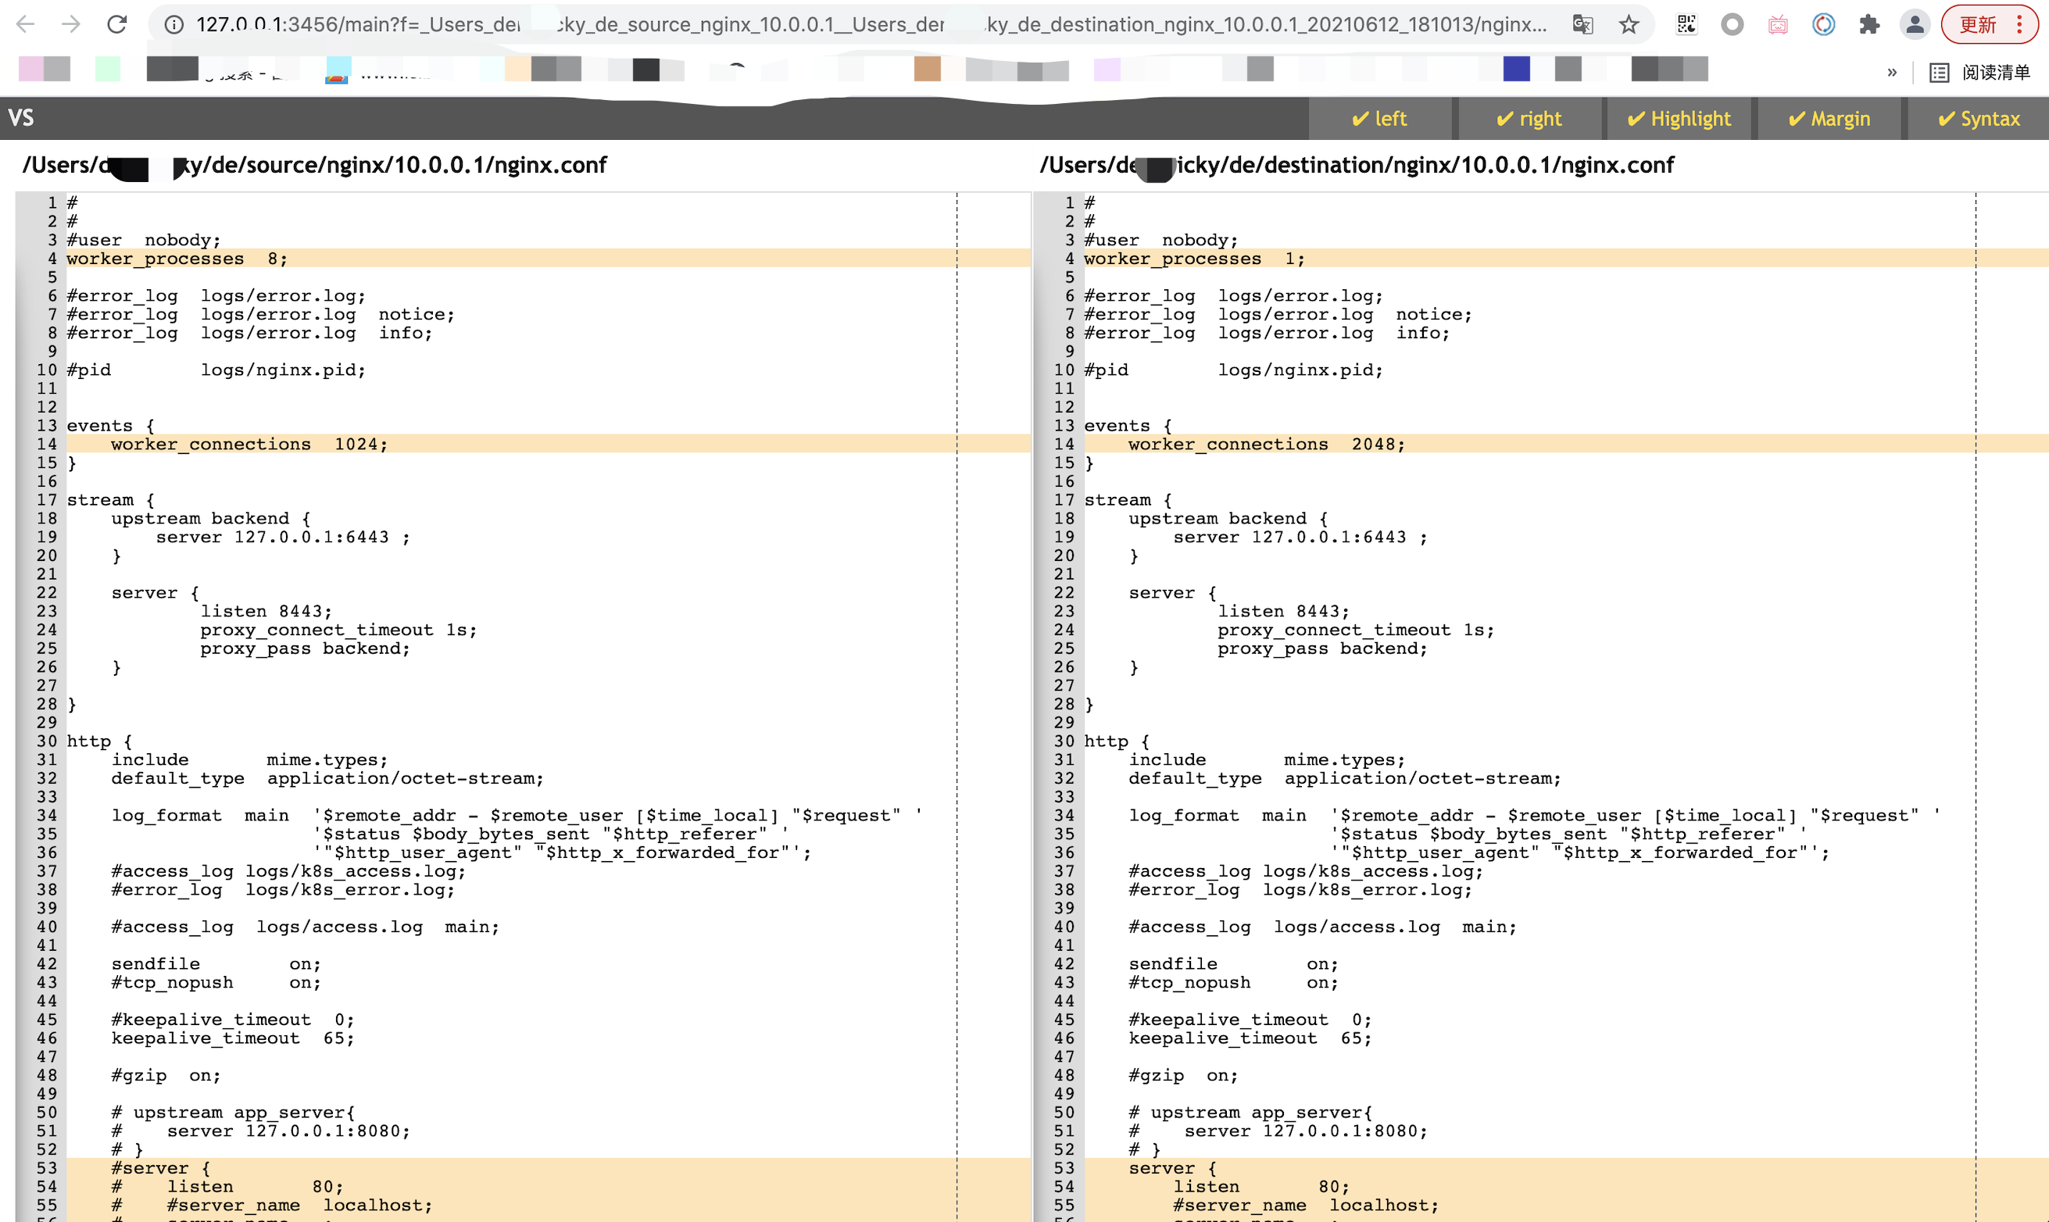Open the 阅读清单 reading list

[1981, 73]
